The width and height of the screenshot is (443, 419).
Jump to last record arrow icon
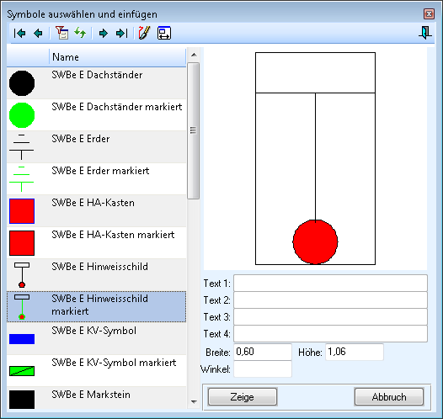[122, 34]
